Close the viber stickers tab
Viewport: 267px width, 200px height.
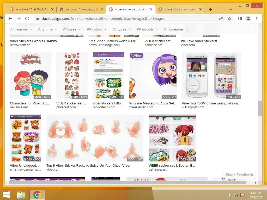pos(151,9)
